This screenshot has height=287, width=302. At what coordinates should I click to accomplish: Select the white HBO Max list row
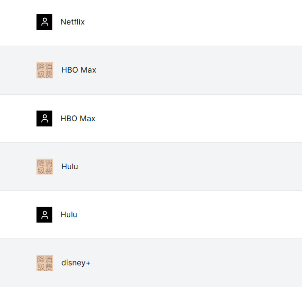point(151,118)
